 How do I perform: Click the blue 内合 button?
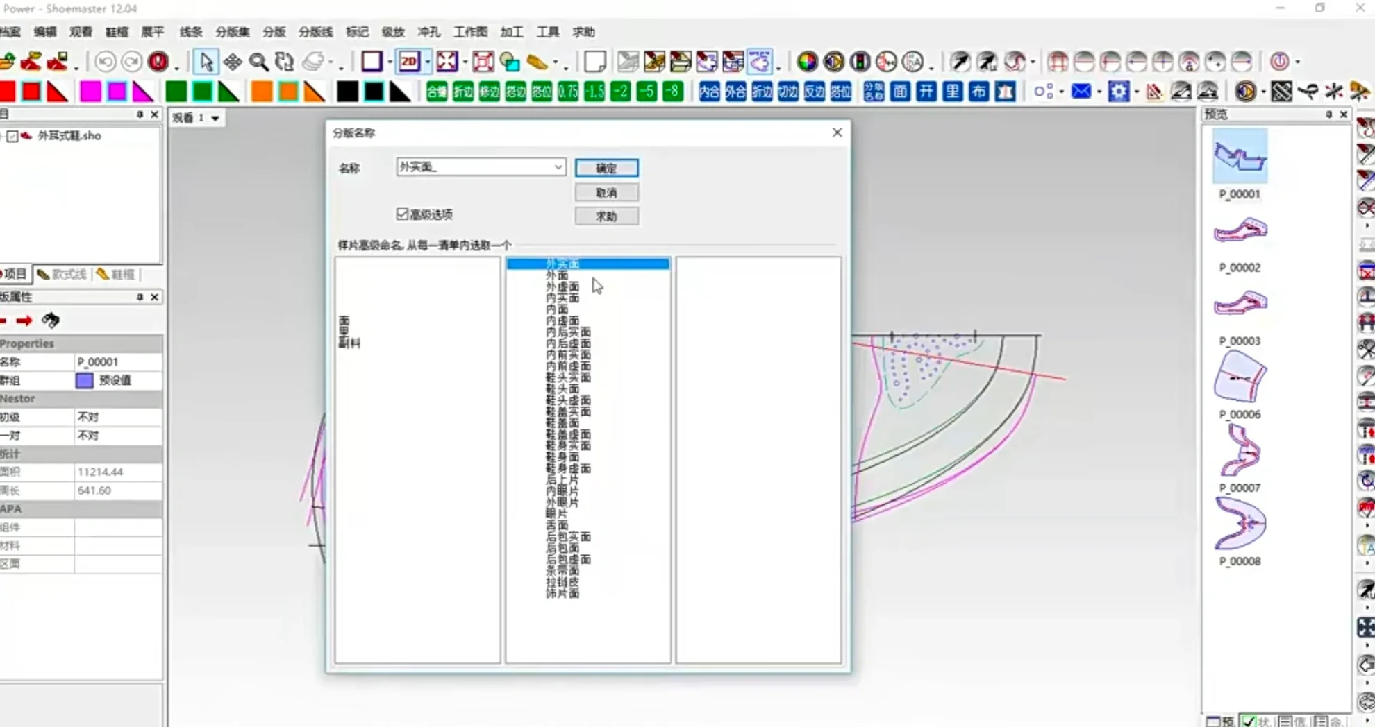[709, 91]
